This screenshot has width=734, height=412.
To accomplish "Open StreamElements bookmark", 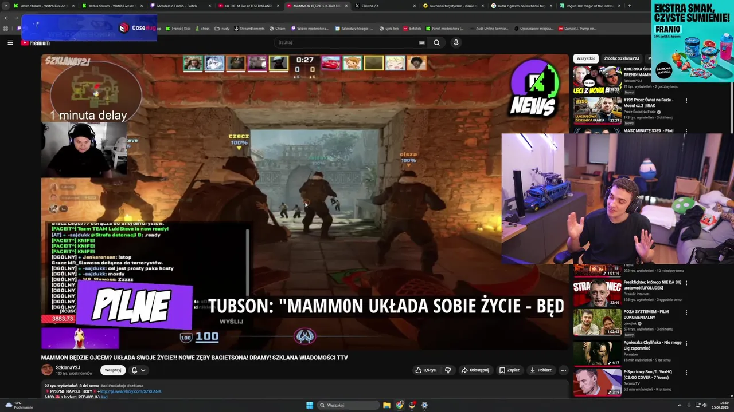I will [249, 28].
